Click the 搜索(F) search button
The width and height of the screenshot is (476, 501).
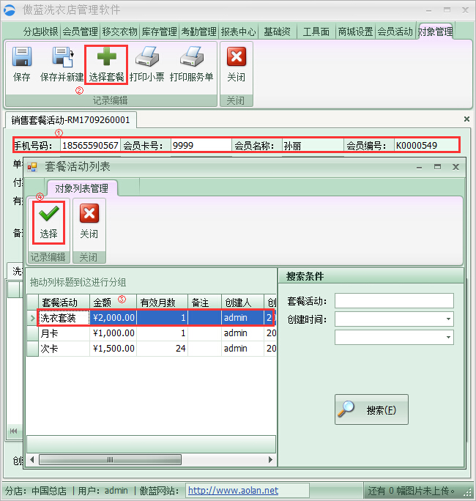click(371, 410)
